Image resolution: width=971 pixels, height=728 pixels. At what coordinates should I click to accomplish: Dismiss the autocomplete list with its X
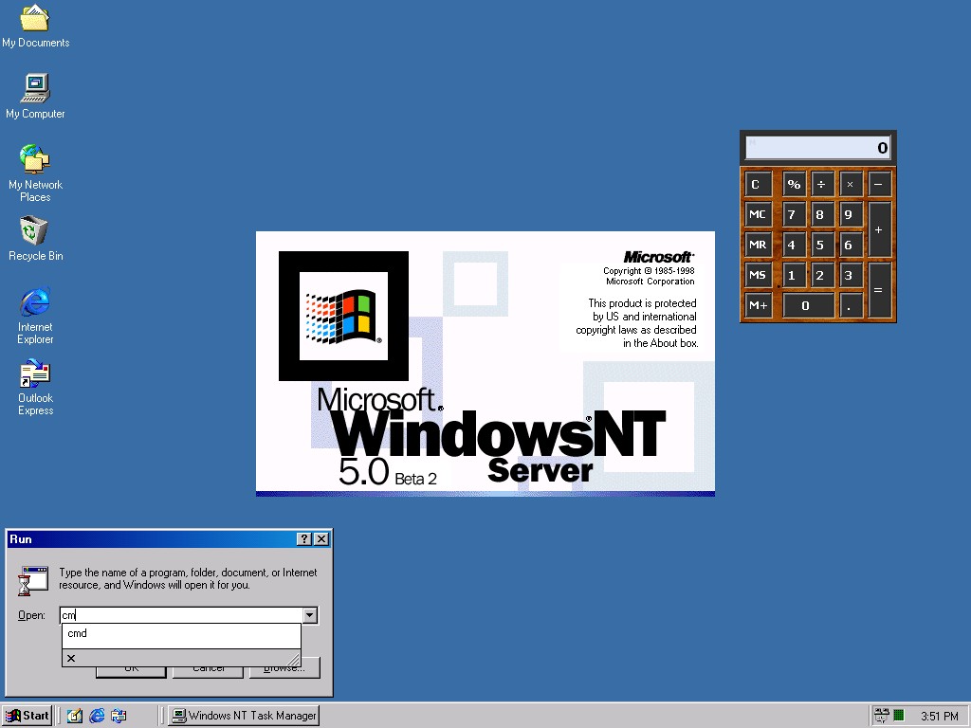coord(71,658)
